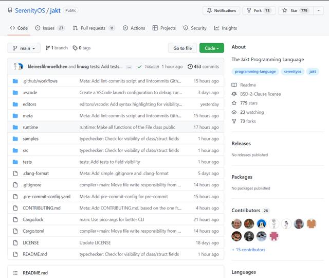Click the Fork button

click(259, 10)
